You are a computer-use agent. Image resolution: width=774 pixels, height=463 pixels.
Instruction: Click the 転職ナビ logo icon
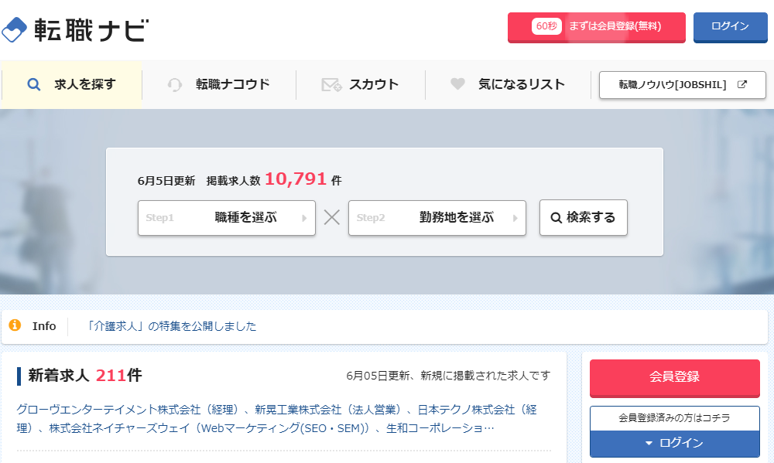(x=15, y=29)
